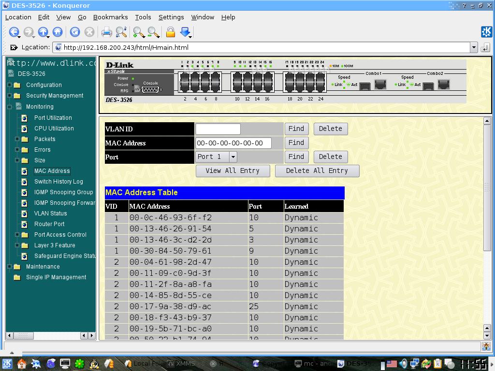
Task: Open the Settings menu
Action: 171,17
